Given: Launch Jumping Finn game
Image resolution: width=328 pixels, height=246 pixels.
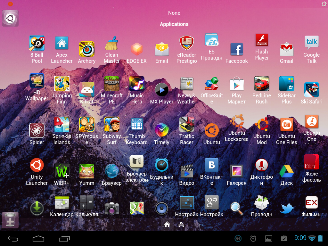Looking at the screenshot, I should (x=62, y=84).
